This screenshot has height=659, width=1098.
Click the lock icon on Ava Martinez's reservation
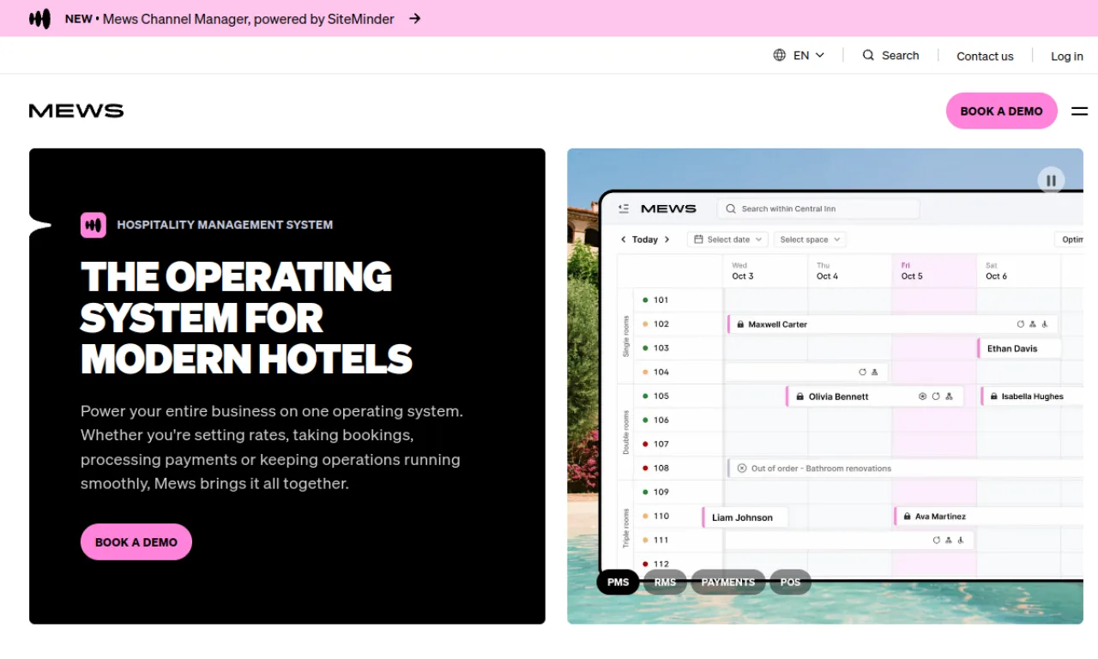(x=906, y=517)
